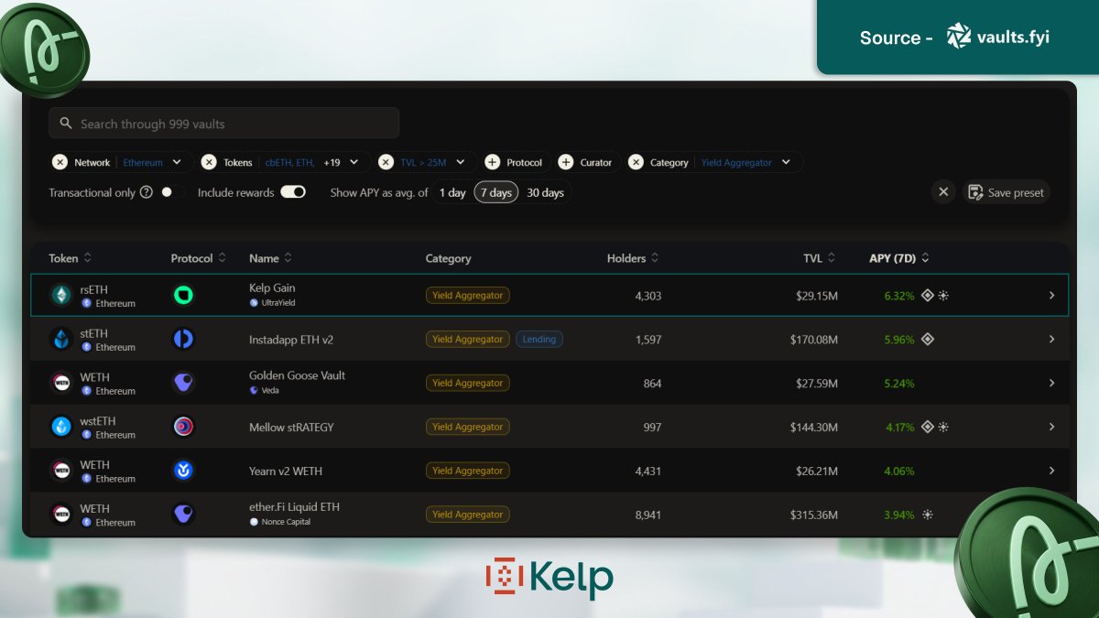Clear all filters with the round X button
Screen dimensions: 1099x618
(x=943, y=192)
